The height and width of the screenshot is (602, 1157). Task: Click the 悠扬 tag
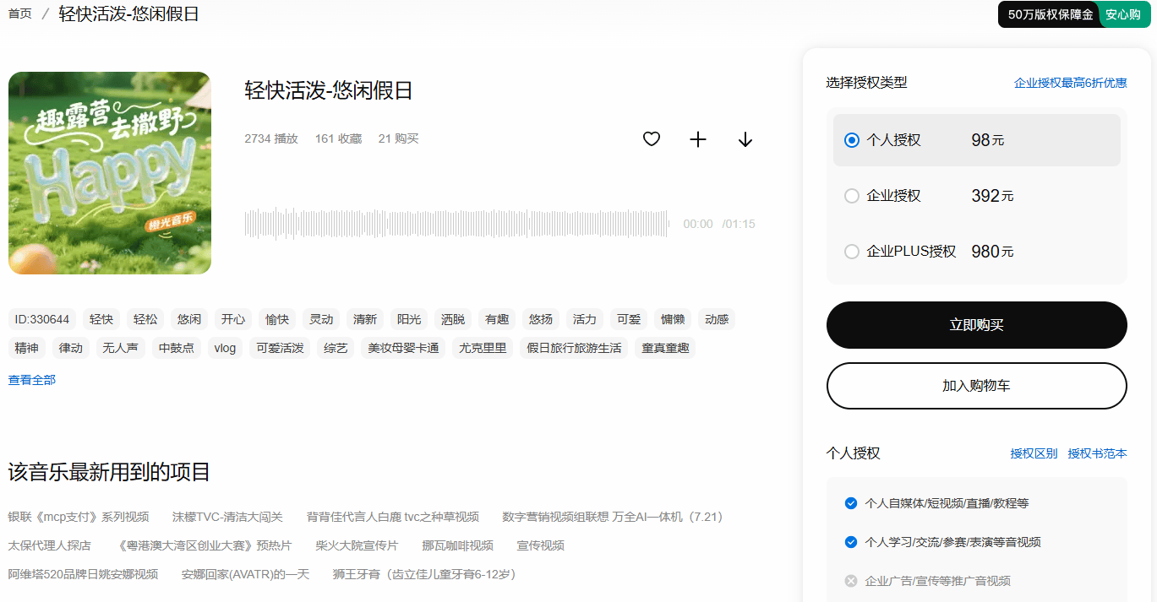pyautogui.click(x=541, y=319)
